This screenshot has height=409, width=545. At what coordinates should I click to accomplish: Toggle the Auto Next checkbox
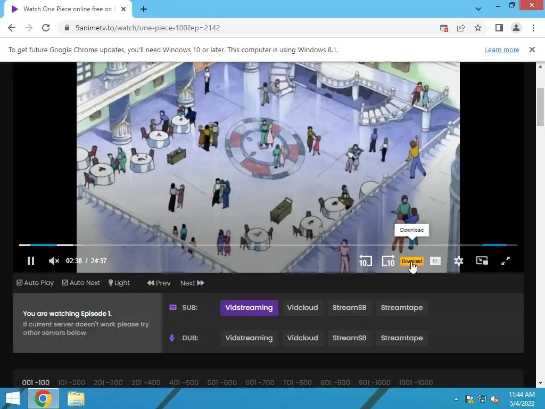81,283
